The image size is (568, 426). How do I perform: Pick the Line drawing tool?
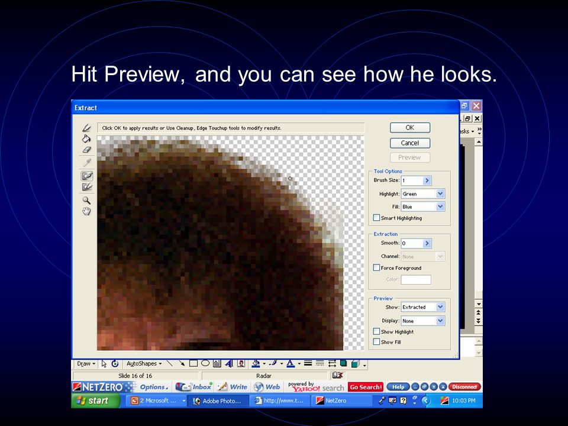[170, 363]
